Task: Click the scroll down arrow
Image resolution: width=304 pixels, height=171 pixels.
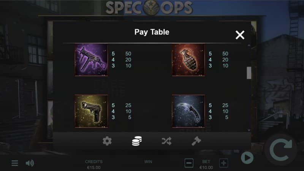Action: pyautogui.click(x=249, y=130)
